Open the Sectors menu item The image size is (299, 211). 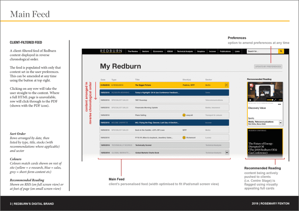click(145, 51)
